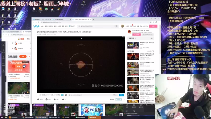
Task: Click the notes button under the video
Action: 118,99
